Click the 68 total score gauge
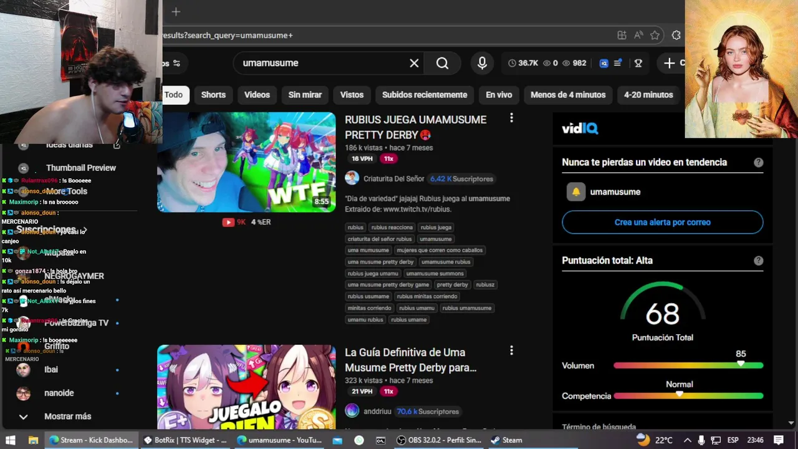798x449 pixels. 662,313
